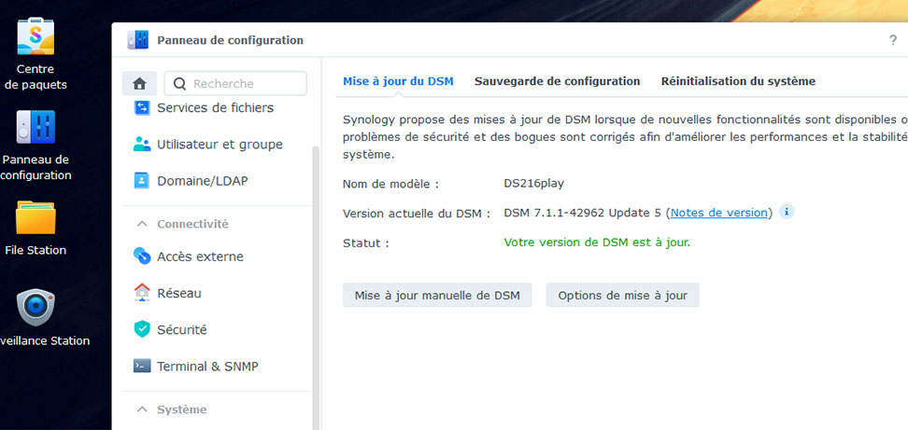Open the help question mark icon

892,40
